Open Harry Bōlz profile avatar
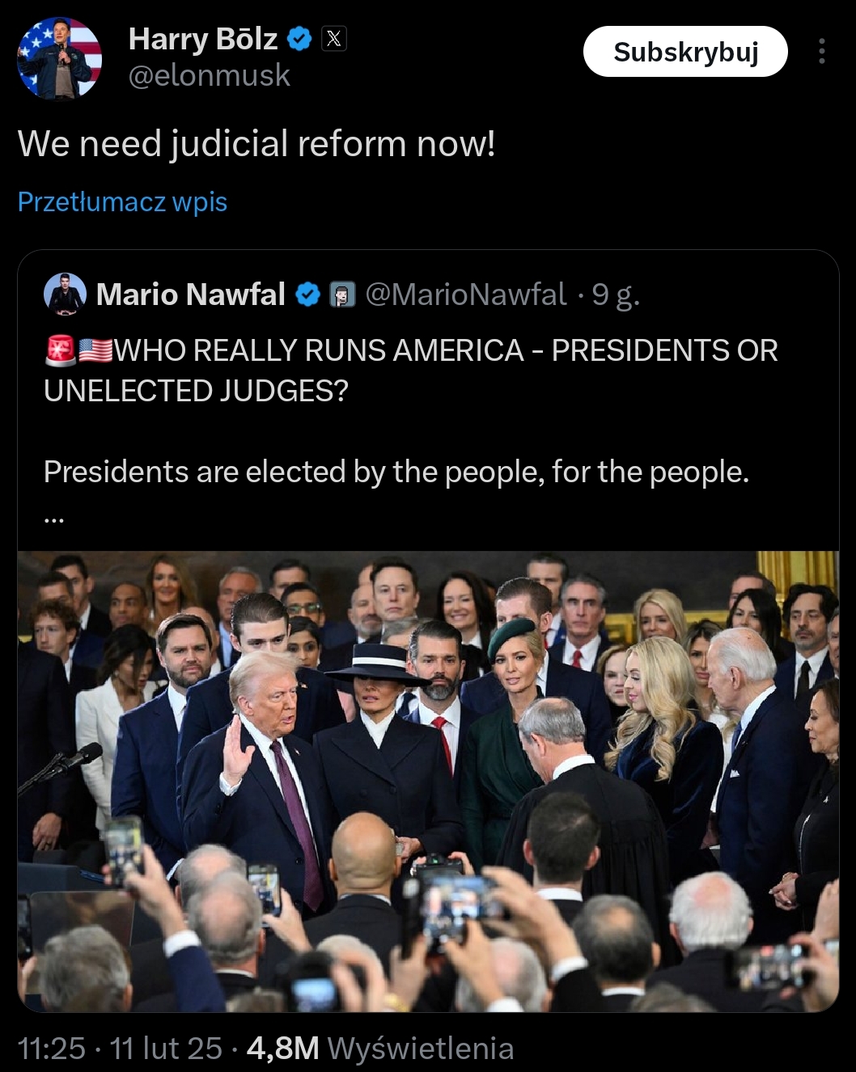 60,58
